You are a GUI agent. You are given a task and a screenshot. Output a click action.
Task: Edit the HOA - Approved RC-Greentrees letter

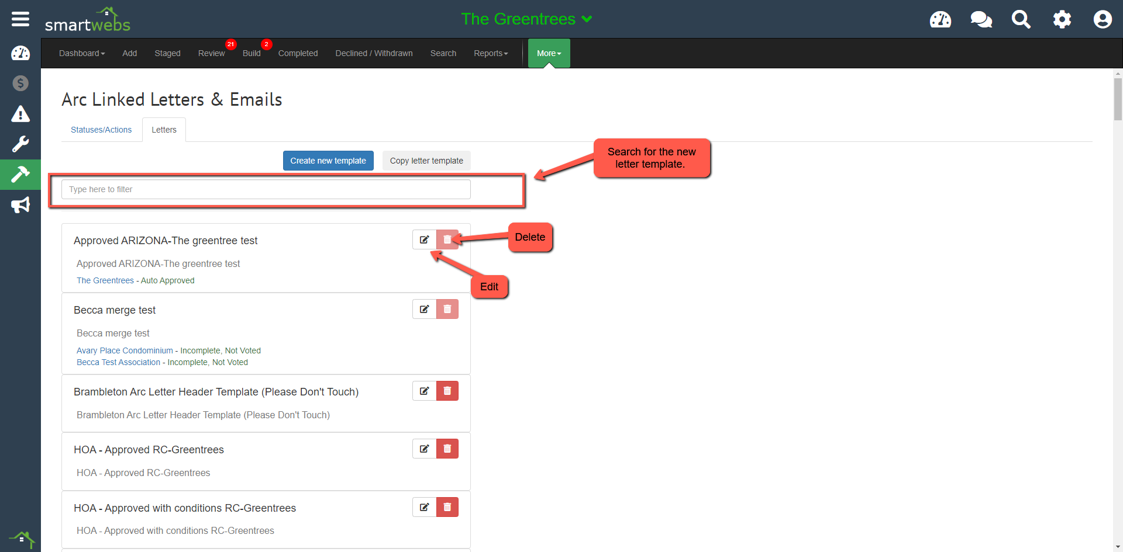tap(425, 449)
